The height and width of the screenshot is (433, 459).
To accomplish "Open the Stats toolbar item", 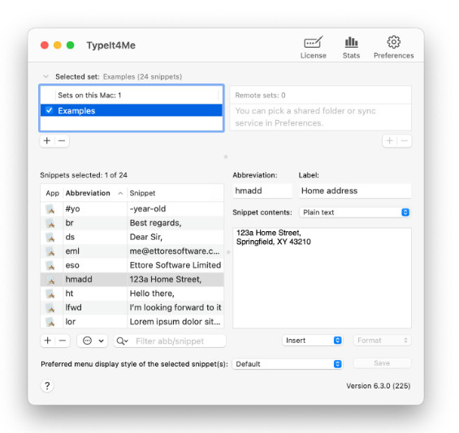I will click(x=351, y=47).
